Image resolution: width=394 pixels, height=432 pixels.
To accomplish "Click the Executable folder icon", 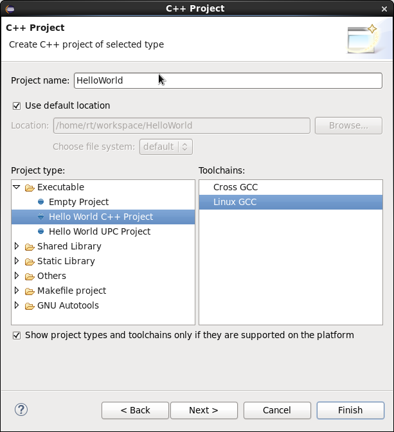I will point(30,188).
